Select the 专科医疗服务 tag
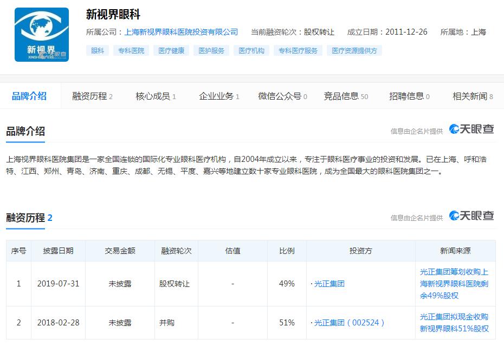Image resolution: width=504 pixels, height=346 pixels. (x=298, y=50)
